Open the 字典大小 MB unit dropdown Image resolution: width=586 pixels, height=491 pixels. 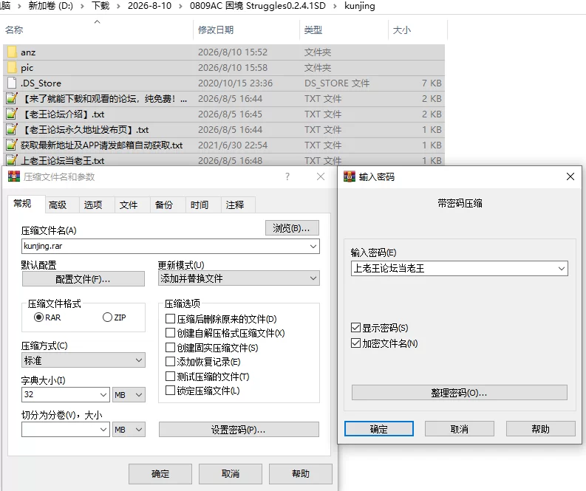click(129, 395)
